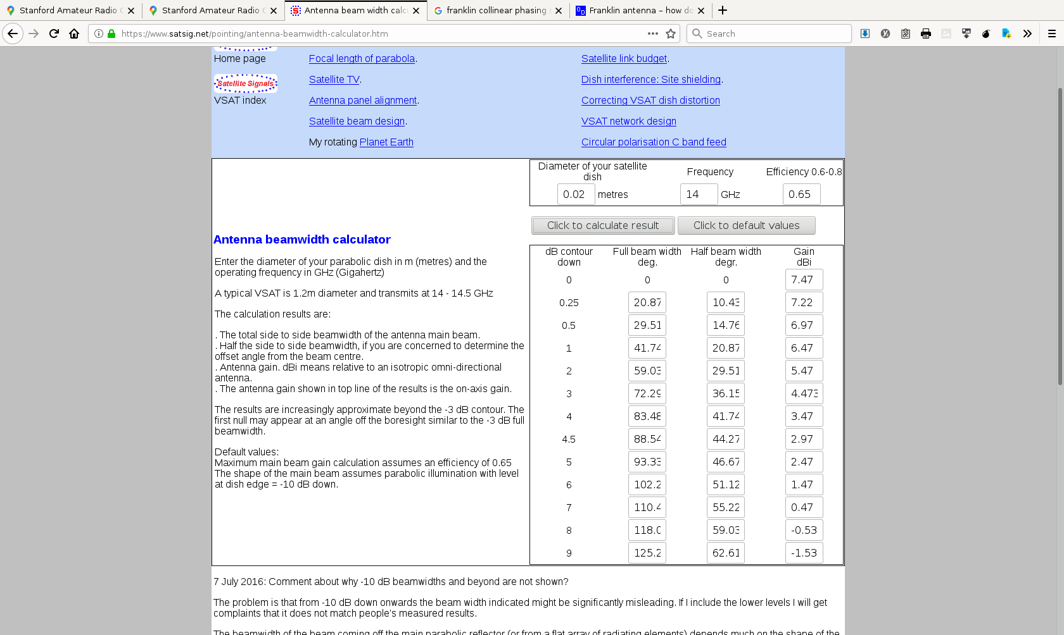
Task: Click the black bomb extension icon
Action: click(x=986, y=34)
